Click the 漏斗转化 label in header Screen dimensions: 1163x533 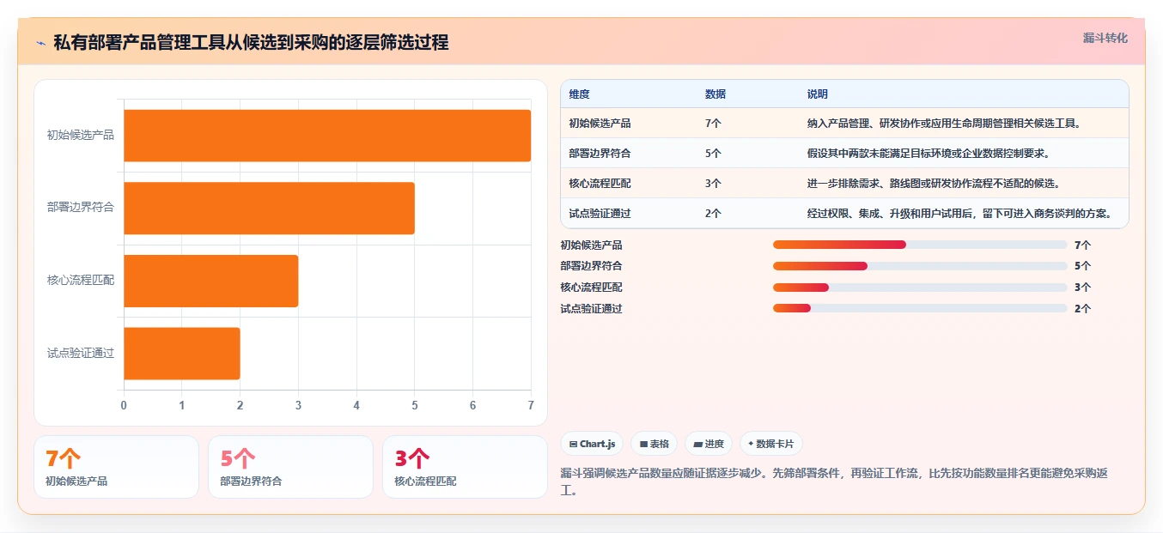pyautogui.click(x=1105, y=38)
